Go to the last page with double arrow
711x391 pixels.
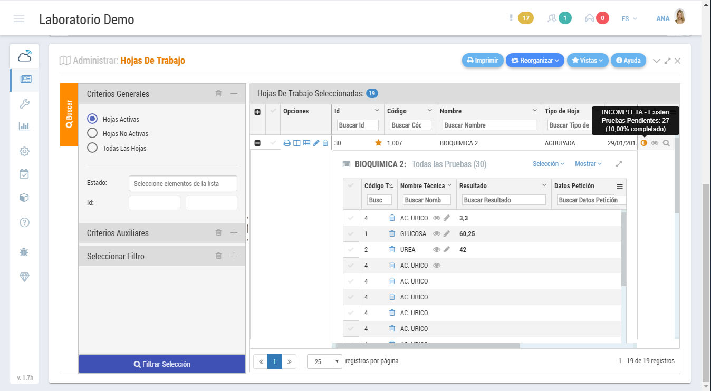click(289, 361)
